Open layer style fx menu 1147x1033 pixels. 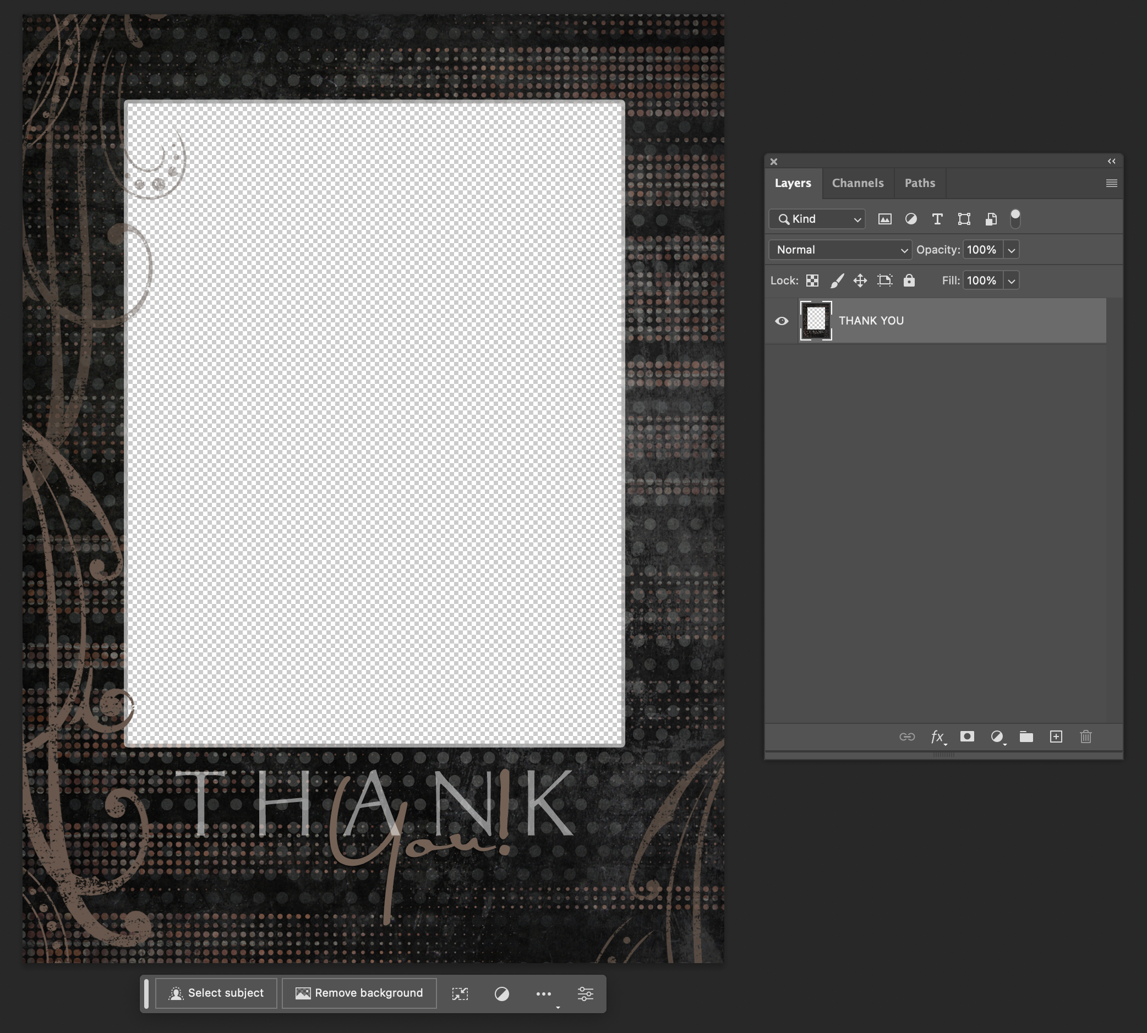[937, 737]
